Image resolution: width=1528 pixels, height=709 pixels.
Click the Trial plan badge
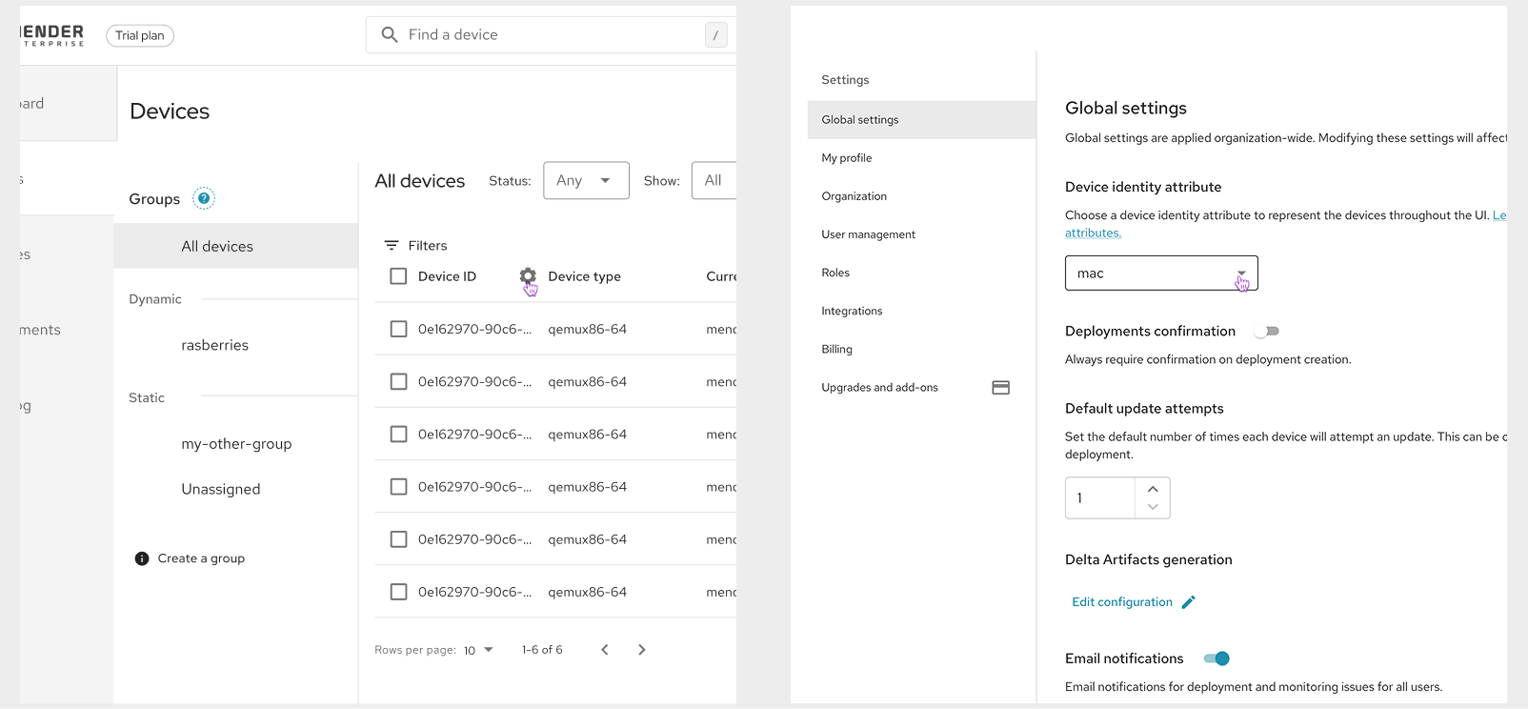point(140,35)
